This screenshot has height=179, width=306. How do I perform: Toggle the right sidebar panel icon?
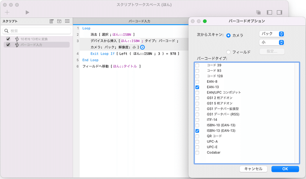tap(280, 13)
